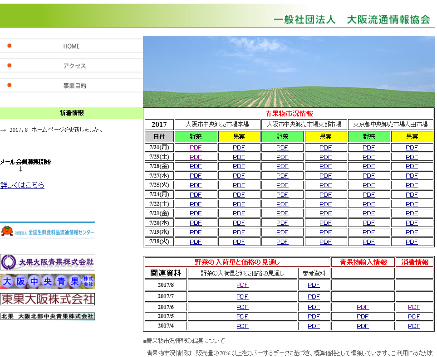The image size is (437, 357).
Task: Open 7/22 東部市場 野菜 PDF
Action: [x=282, y=204]
